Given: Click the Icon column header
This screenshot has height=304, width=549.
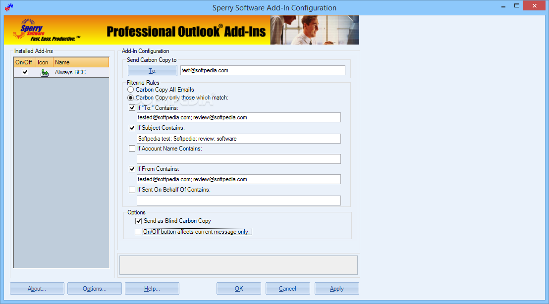Looking at the screenshot, I should 45,62.
